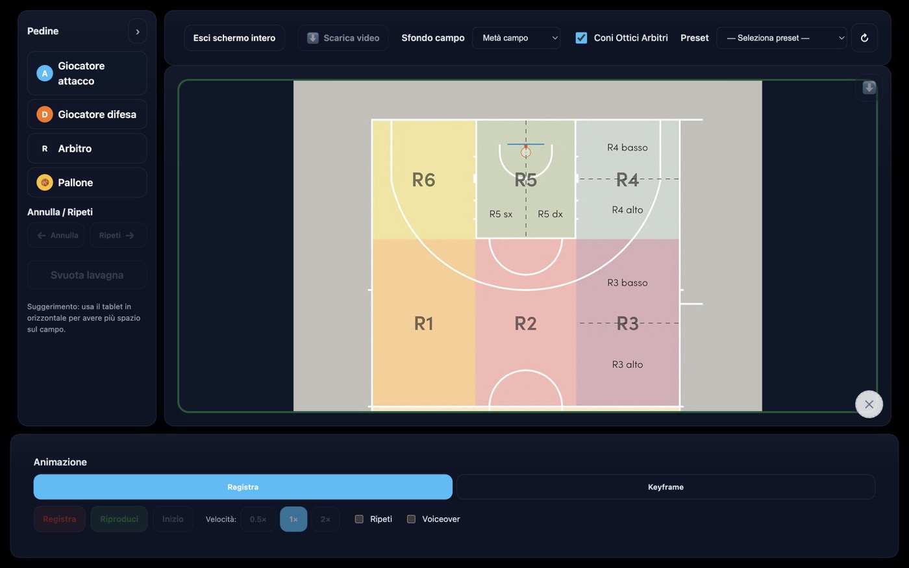Click the red Registra record button

coord(60,519)
